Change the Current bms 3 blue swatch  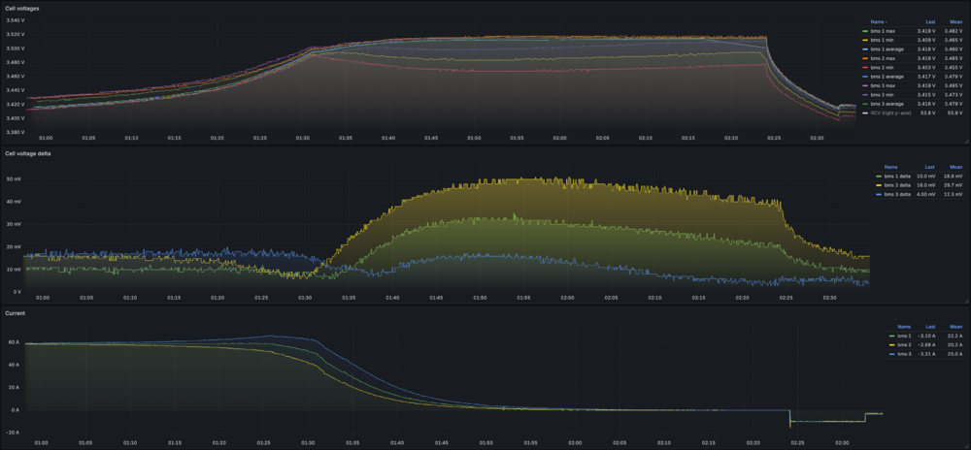coord(891,354)
